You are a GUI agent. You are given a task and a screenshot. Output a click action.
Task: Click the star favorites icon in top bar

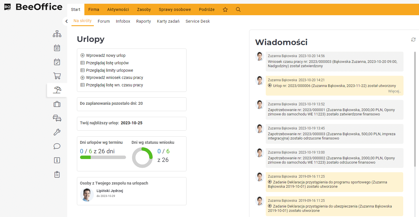(x=225, y=9)
